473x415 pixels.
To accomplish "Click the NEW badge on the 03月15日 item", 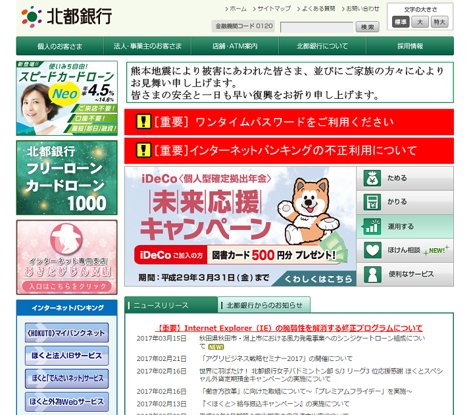I will tap(216, 346).
